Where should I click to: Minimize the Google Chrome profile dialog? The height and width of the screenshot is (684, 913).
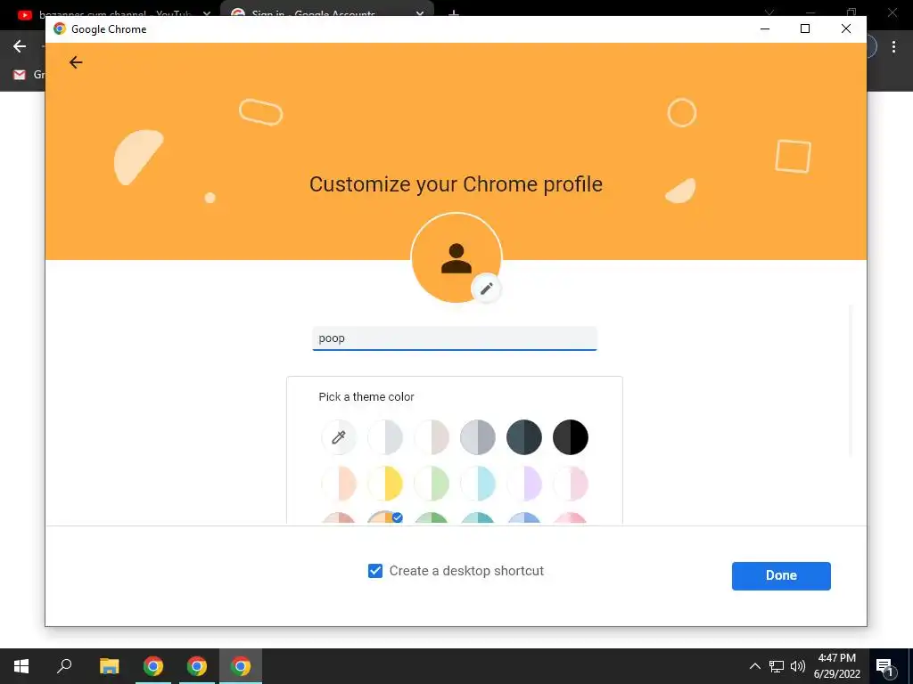pyautogui.click(x=765, y=28)
